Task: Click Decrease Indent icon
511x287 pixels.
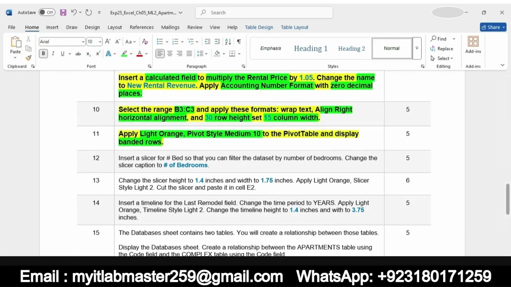Action: (207, 41)
